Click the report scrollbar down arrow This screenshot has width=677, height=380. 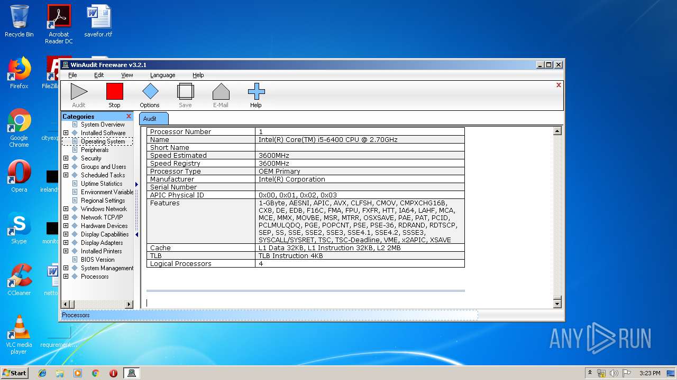557,303
